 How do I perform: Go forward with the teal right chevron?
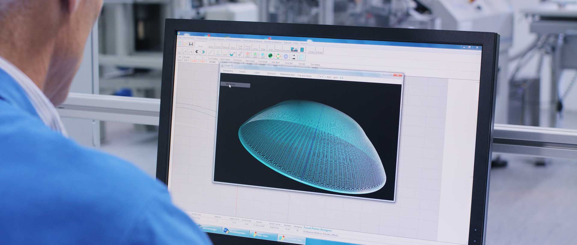pos(203,52)
